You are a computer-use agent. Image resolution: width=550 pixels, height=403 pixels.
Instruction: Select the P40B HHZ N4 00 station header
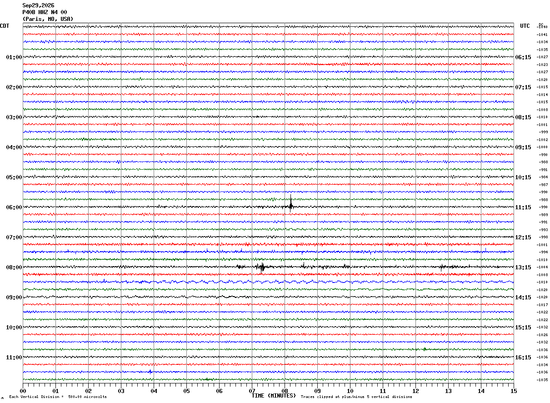45,12
